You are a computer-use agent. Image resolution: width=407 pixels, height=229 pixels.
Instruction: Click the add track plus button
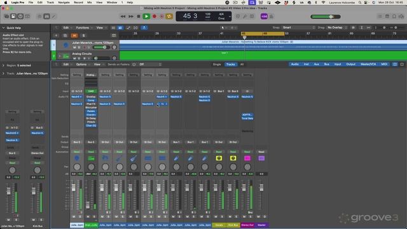[56, 36]
